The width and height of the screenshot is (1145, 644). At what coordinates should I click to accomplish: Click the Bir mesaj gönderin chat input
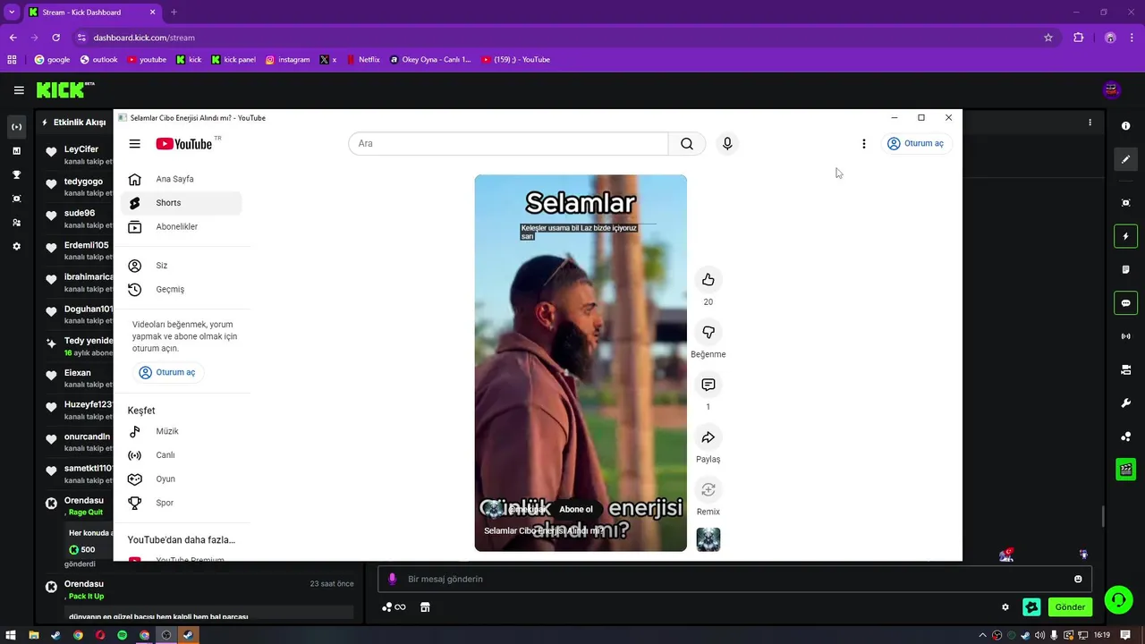pos(734,579)
